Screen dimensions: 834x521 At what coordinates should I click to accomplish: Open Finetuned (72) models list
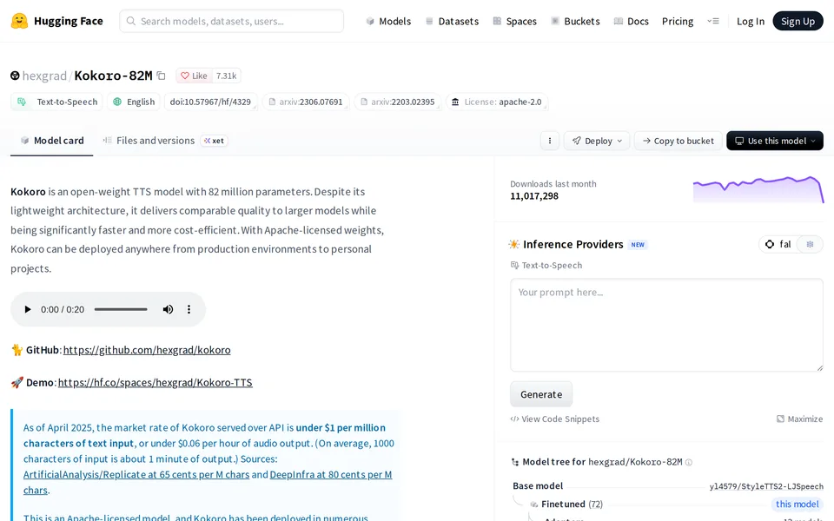[x=572, y=505]
